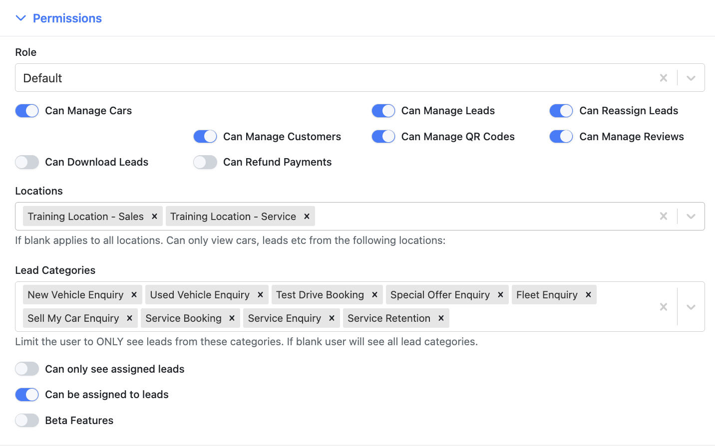Expand the Locations dropdown list
Viewport: 715px width, 446px height.
tap(691, 216)
